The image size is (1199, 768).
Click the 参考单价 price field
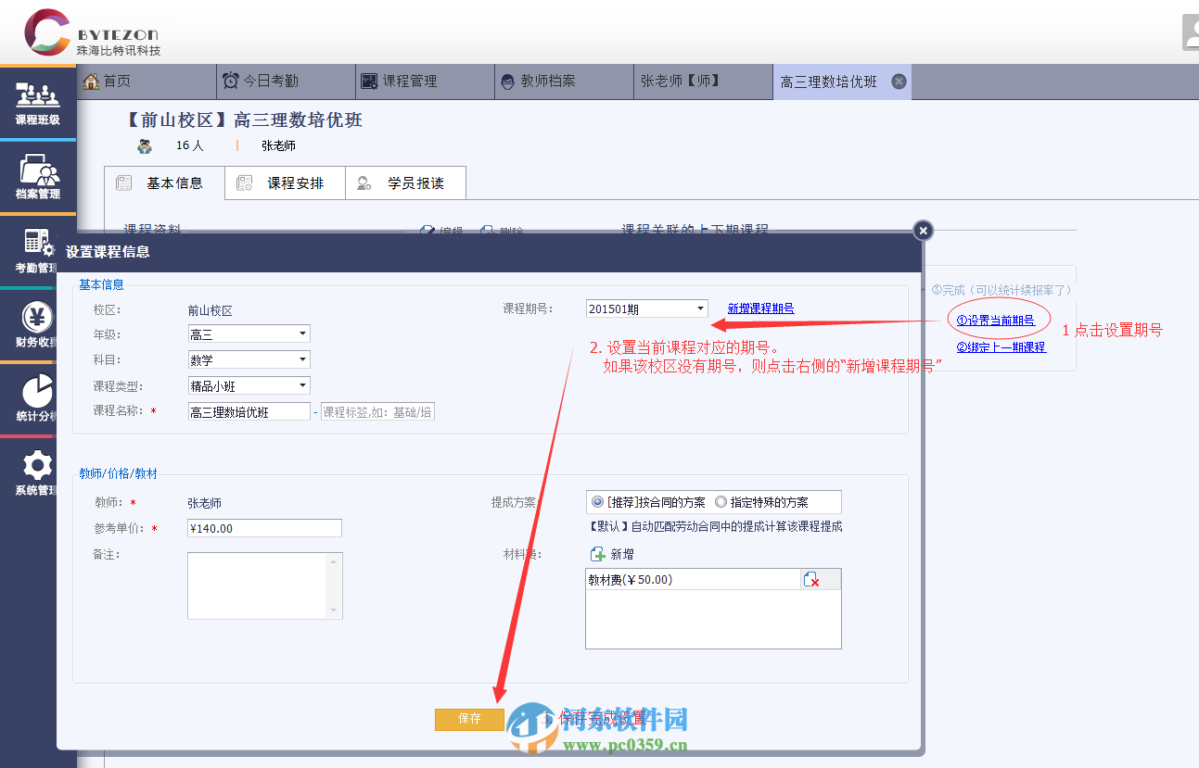coord(264,528)
